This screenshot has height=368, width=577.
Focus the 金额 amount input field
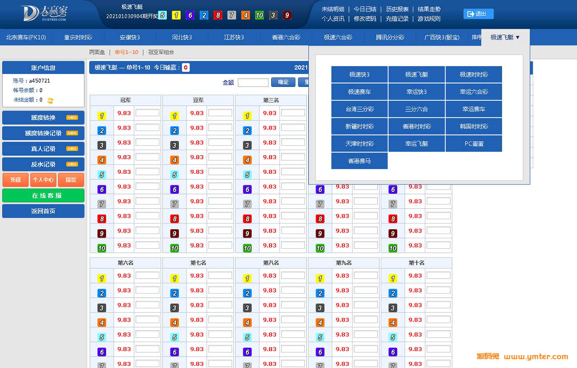click(253, 82)
